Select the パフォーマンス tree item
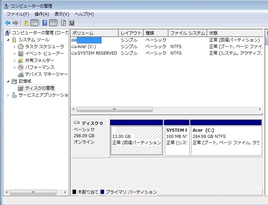Screen dimensions: 268x205 coord(39,67)
